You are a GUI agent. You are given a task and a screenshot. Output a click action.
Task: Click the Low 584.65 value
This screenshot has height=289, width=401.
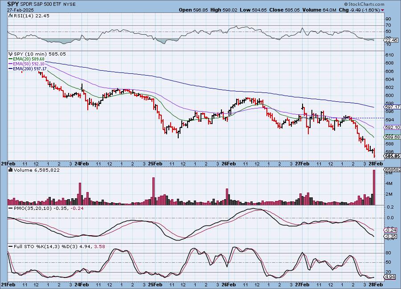tap(253, 10)
